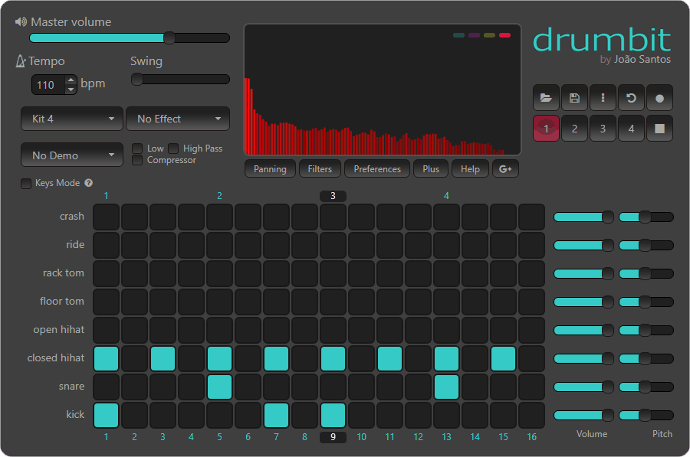Screen dimensions: 690x457
Task: Switch to the Filters tab
Action: pyautogui.click(x=320, y=168)
